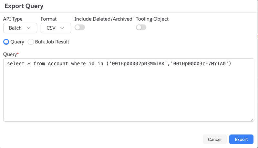This screenshot has height=148, width=258.
Task: Turn on the Tooling Object switch
Action: (x=141, y=27)
